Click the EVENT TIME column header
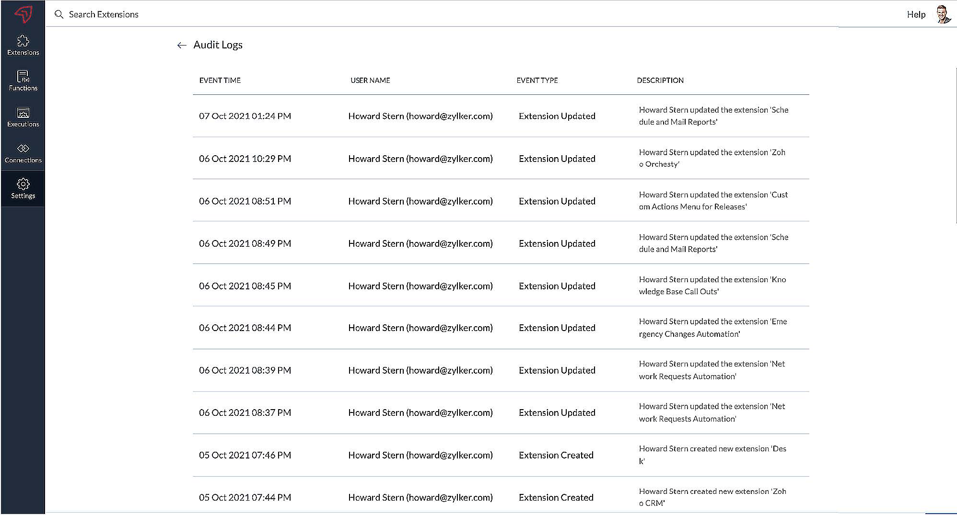The width and height of the screenshot is (957, 515). coord(220,80)
